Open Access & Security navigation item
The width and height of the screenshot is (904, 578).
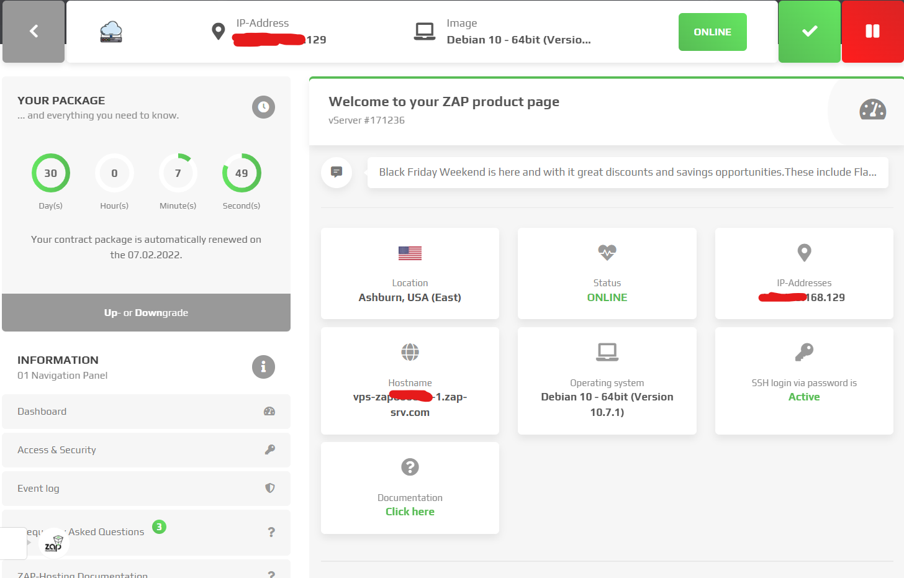point(147,450)
